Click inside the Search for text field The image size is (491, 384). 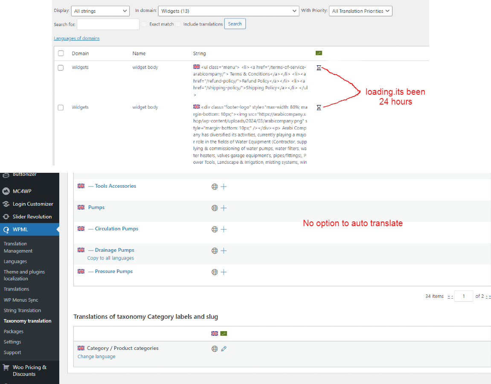[x=108, y=24]
